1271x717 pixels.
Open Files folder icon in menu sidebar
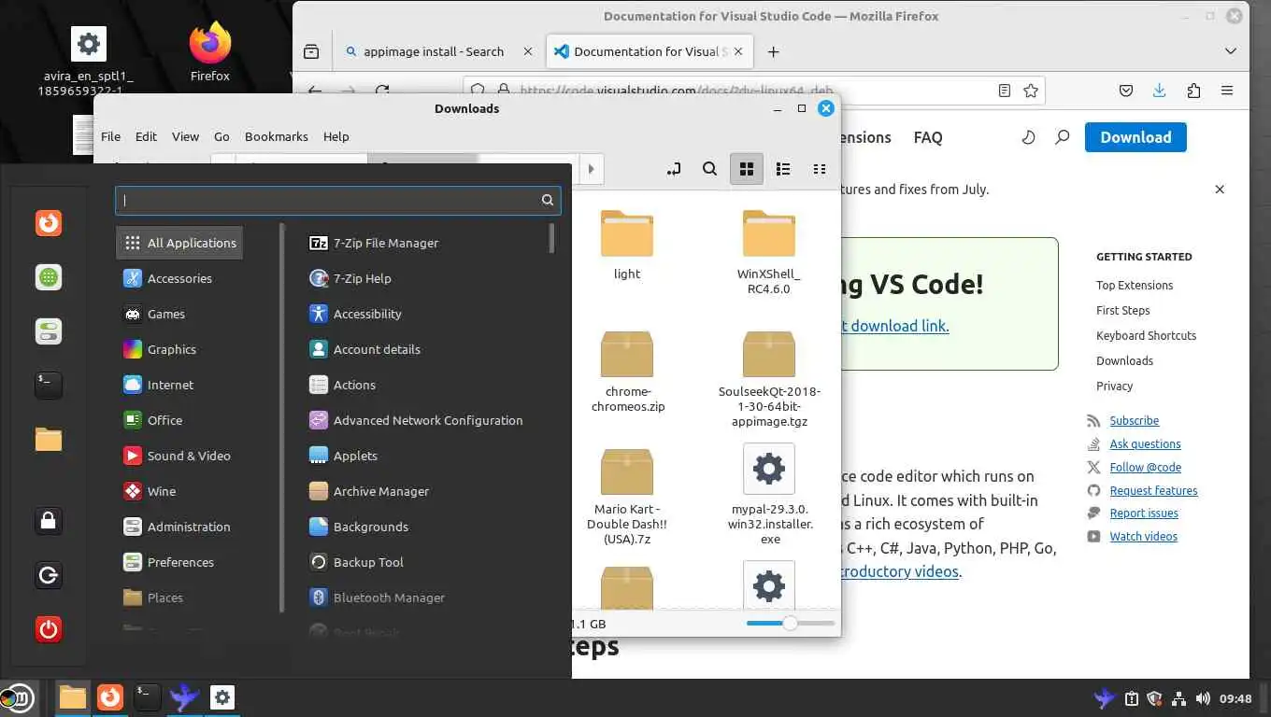point(49,439)
